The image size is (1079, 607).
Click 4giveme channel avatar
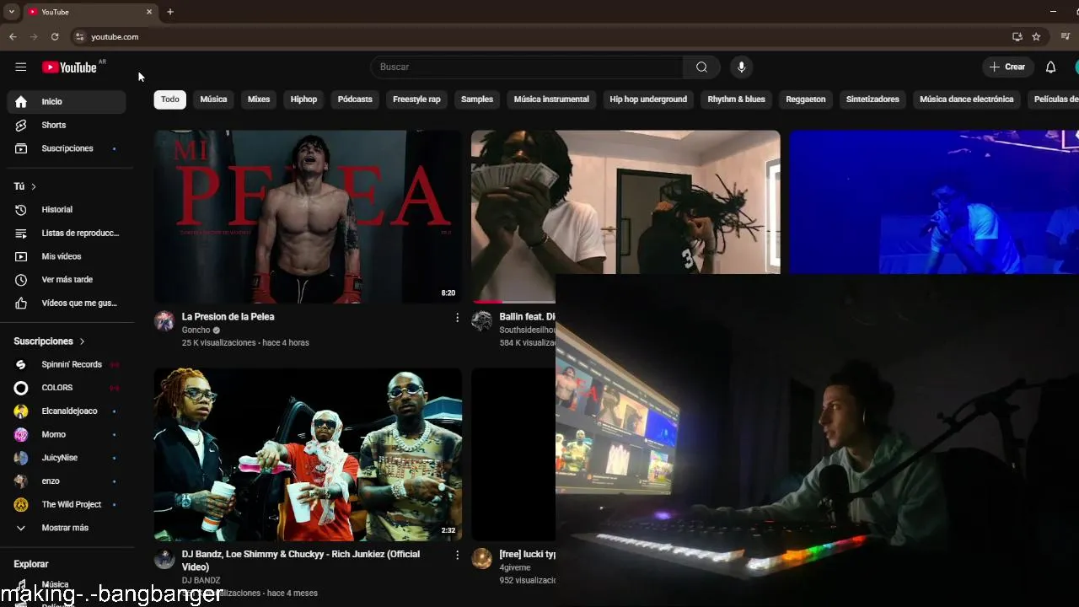pyautogui.click(x=481, y=559)
